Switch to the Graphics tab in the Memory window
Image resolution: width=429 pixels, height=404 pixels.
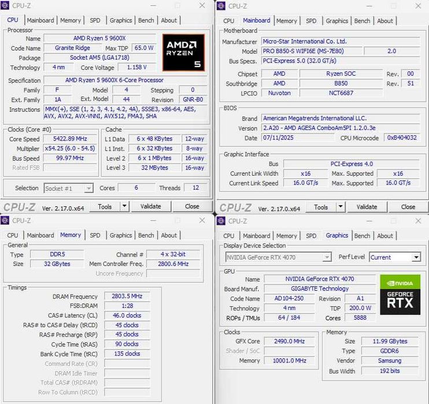pos(121,235)
